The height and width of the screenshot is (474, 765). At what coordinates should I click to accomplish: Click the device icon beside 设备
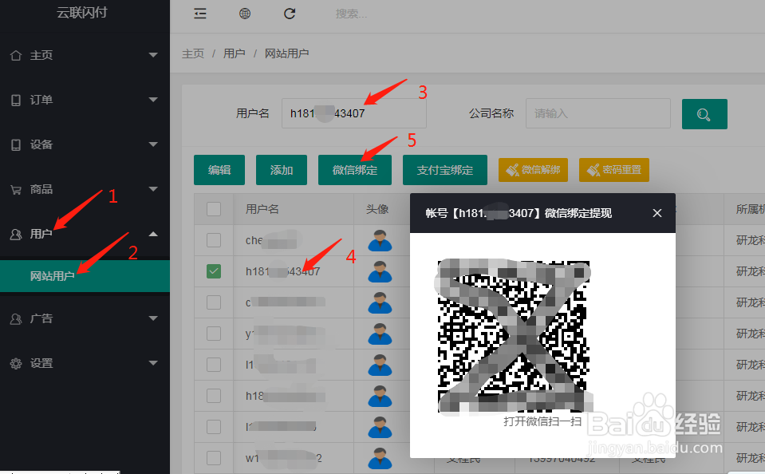click(16, 144)
